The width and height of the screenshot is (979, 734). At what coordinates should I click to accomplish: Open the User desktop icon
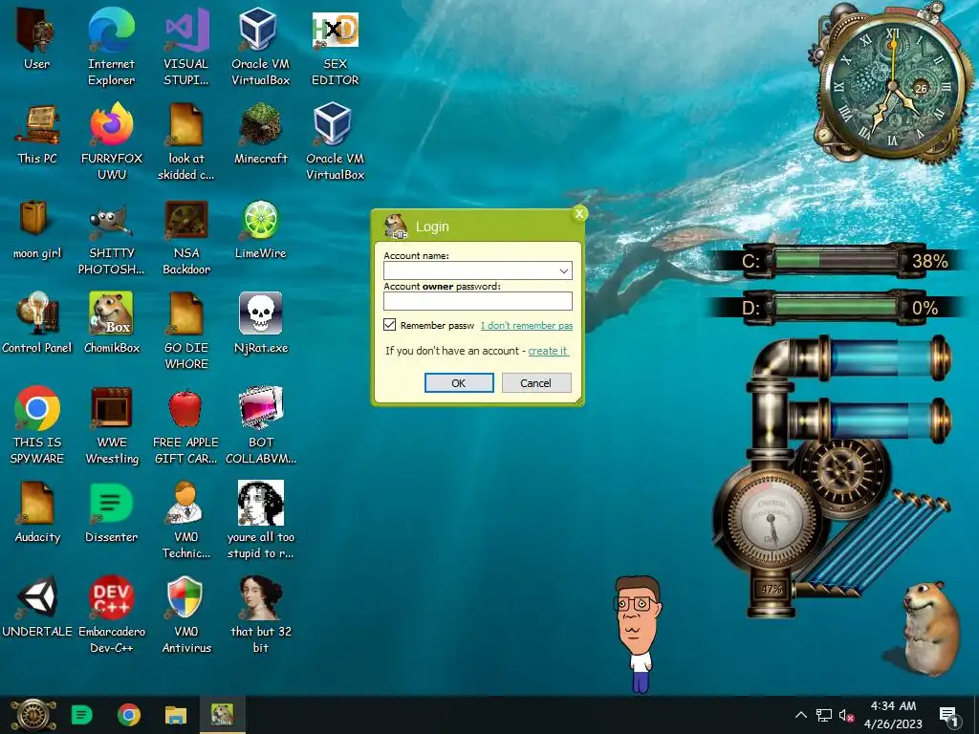37,39
